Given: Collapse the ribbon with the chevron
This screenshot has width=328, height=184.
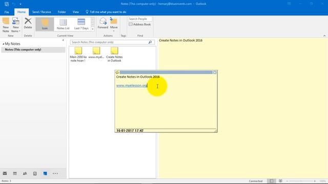Looking at the screenshot, I should click(x=324, y=36).
